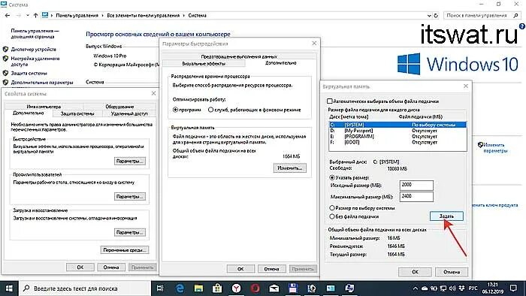The image size is (526, 296).
Task: Select drive F: [BOOT] row
Action: pyautogui.click(x=398, y=142)
